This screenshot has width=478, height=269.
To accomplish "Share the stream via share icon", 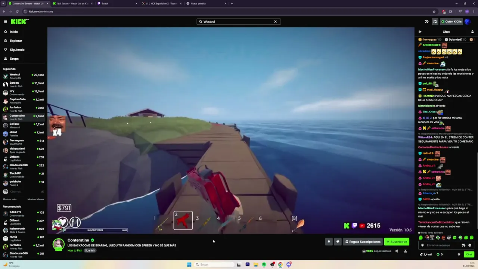I will tap(397, 251).
